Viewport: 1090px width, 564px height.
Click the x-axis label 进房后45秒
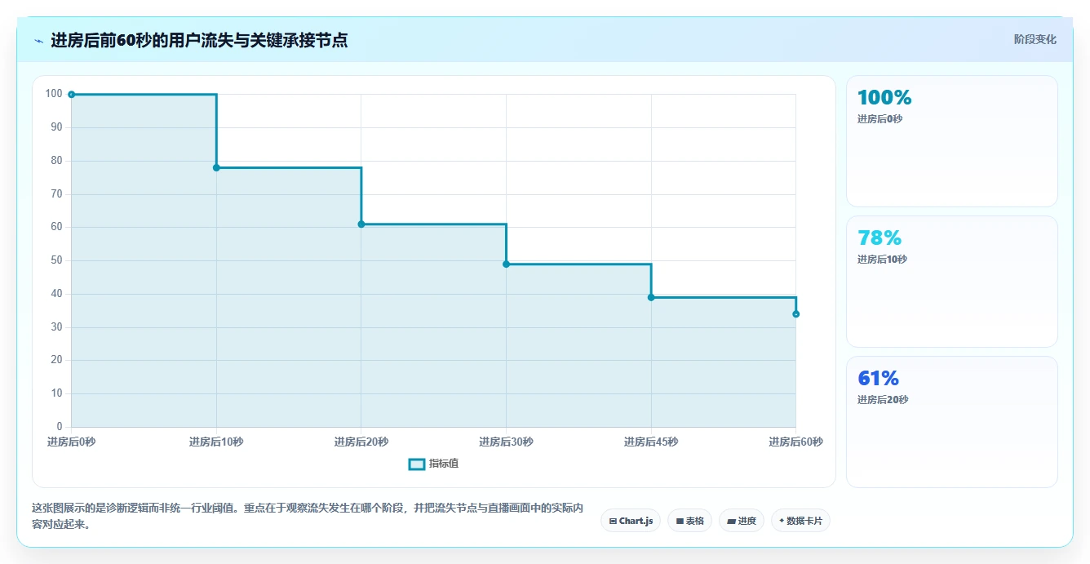click(651, 442)
